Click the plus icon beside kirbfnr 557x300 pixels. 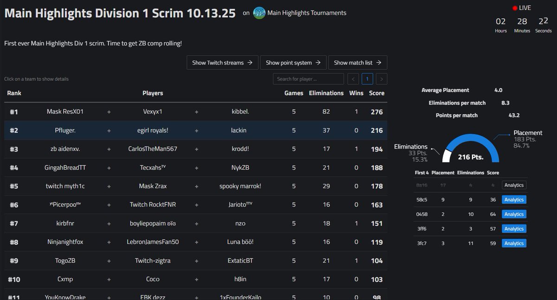[109, 223]
